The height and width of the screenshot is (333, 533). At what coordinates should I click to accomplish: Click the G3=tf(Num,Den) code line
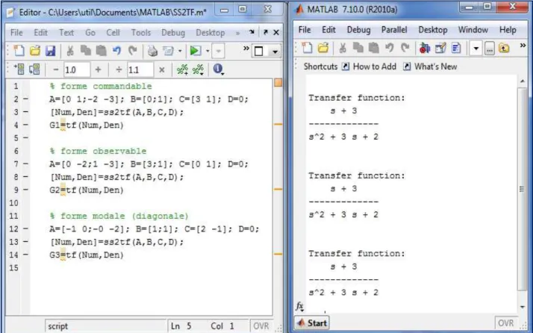(87, 255)
